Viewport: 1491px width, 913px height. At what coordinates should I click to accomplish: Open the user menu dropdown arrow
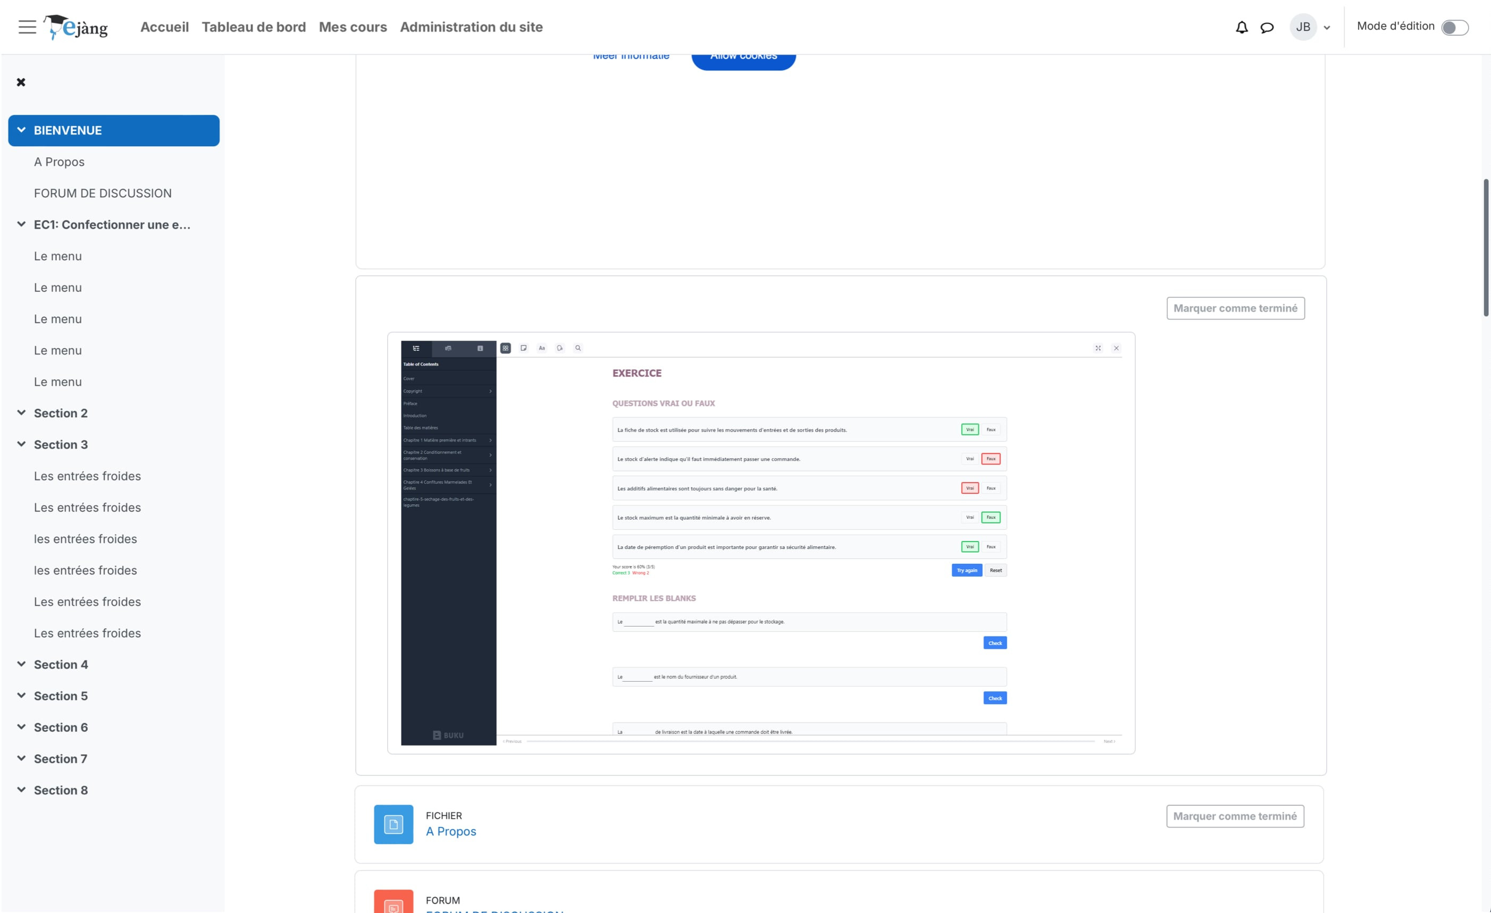1327,28
